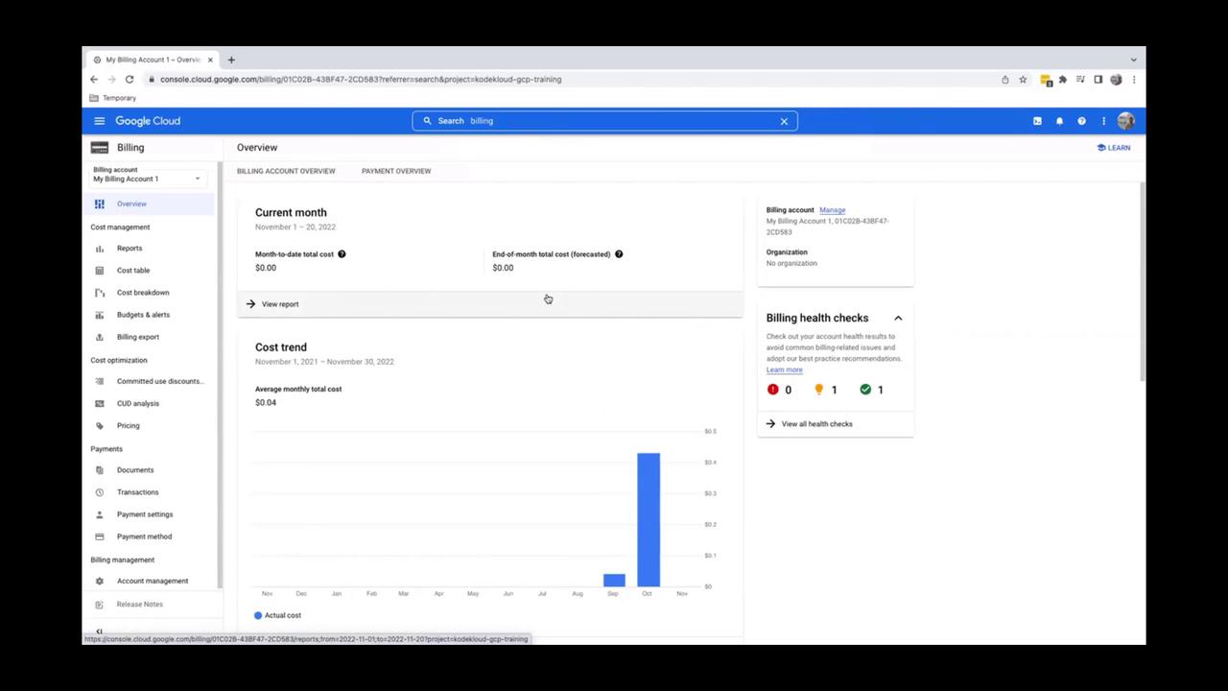Open Billing export in the sidebar
Image resolution: width=1228 pixels, height=691 pixels.
point(138,337)
